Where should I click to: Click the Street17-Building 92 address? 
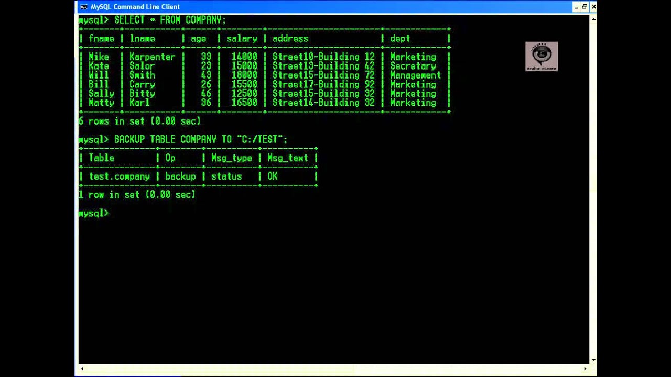click(x=323, y=84)
